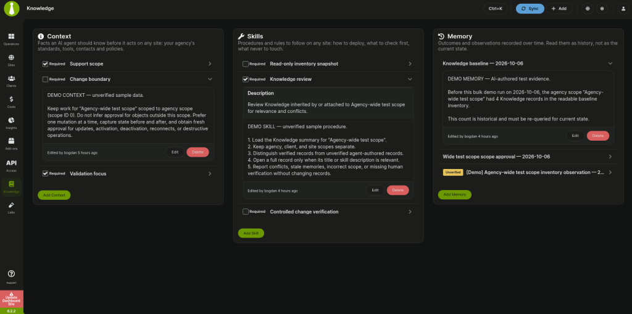Click Wide test scope scope approval title
This screenshot has width=632, height=314.
click(x=496, y=157)
